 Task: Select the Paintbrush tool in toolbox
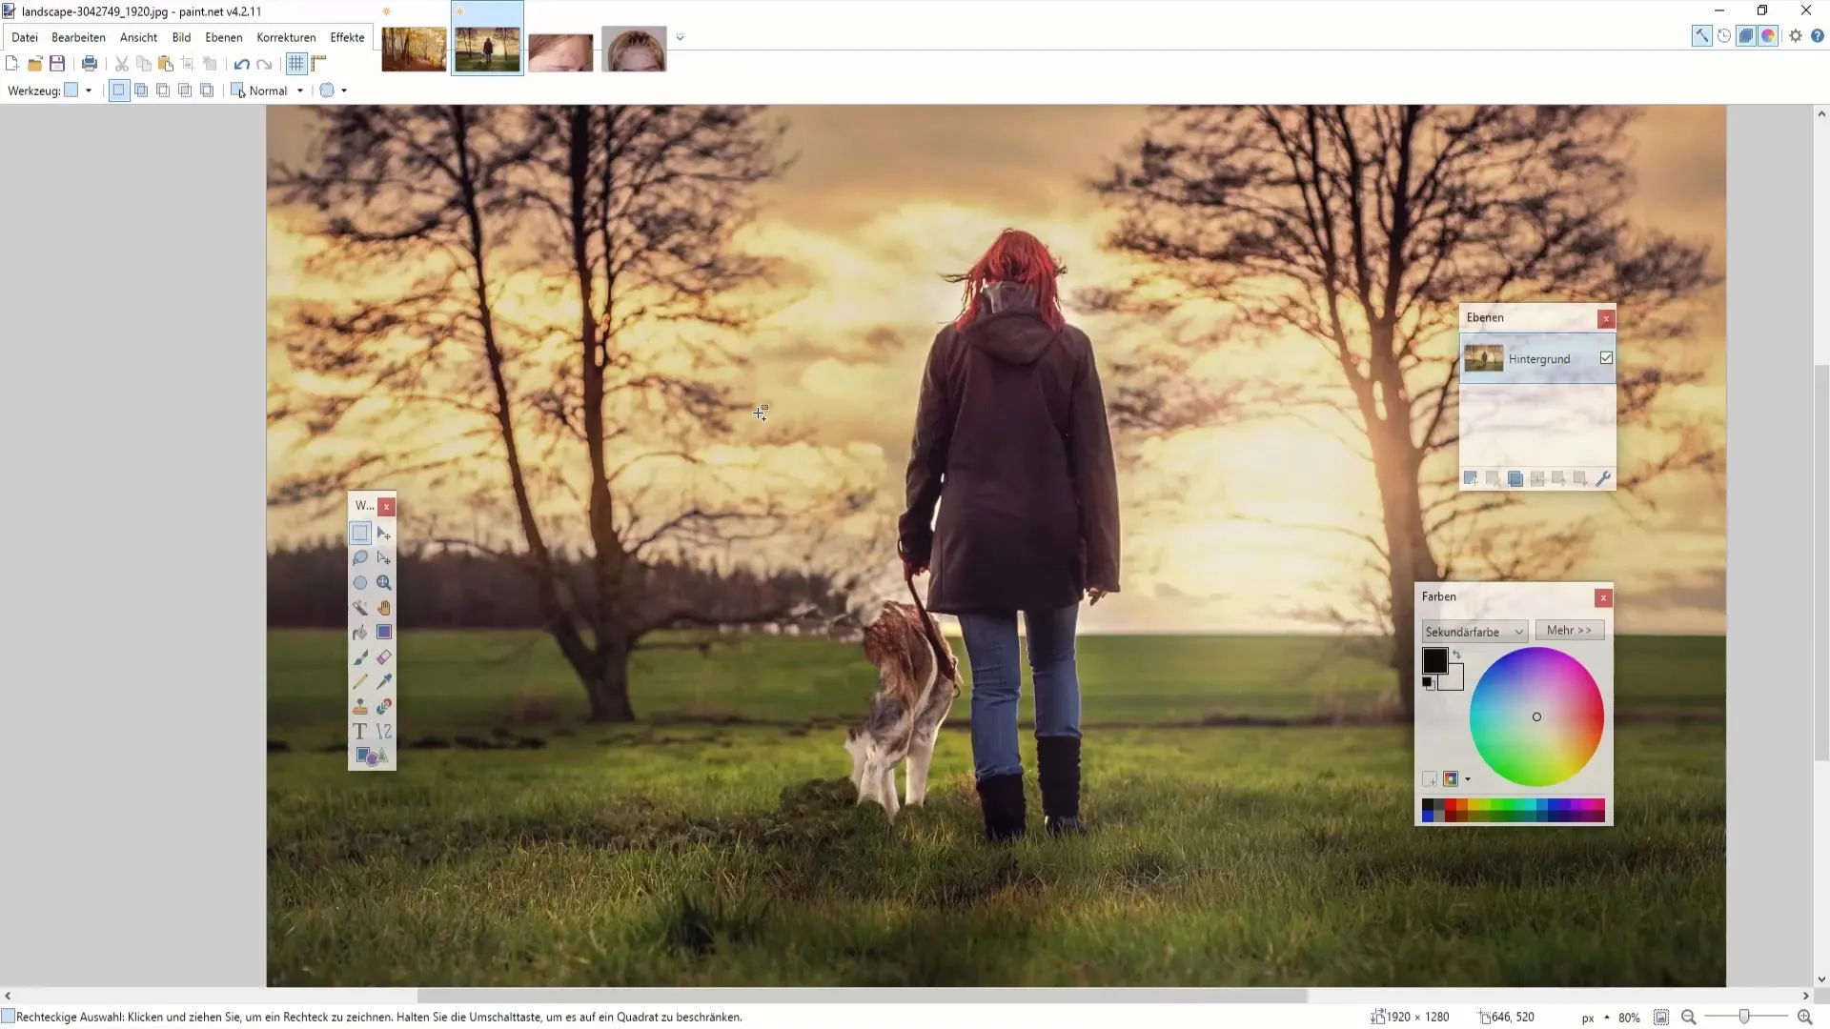pos(359,657)
